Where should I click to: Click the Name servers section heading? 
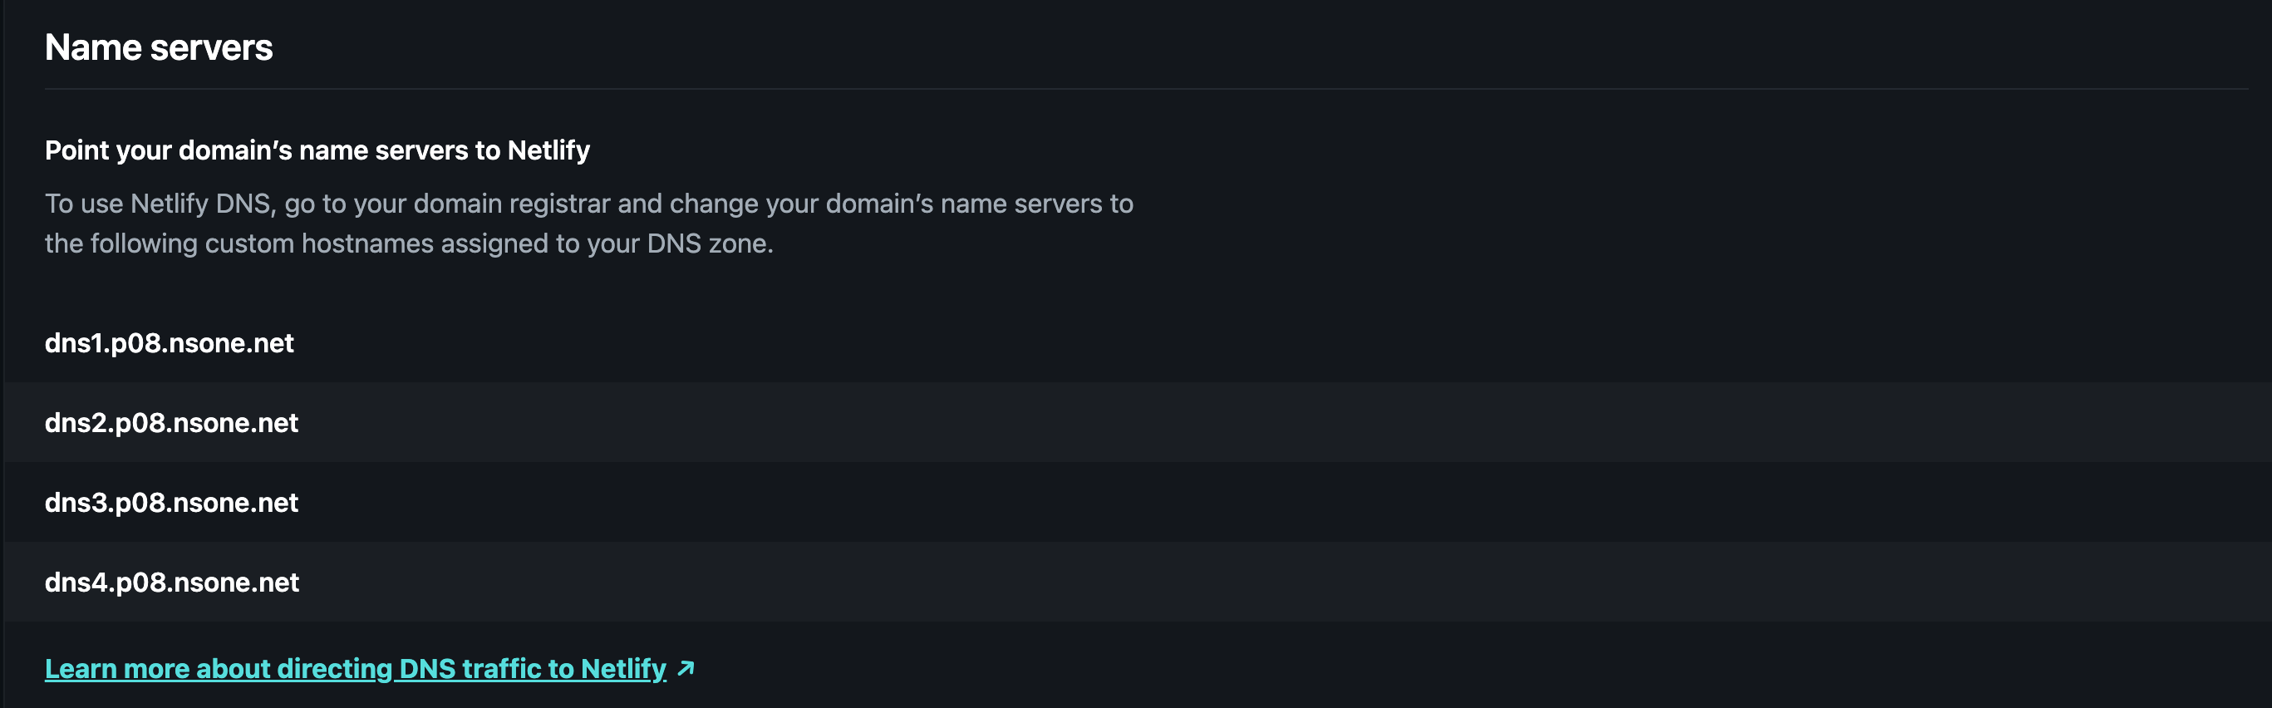[159, 47]
